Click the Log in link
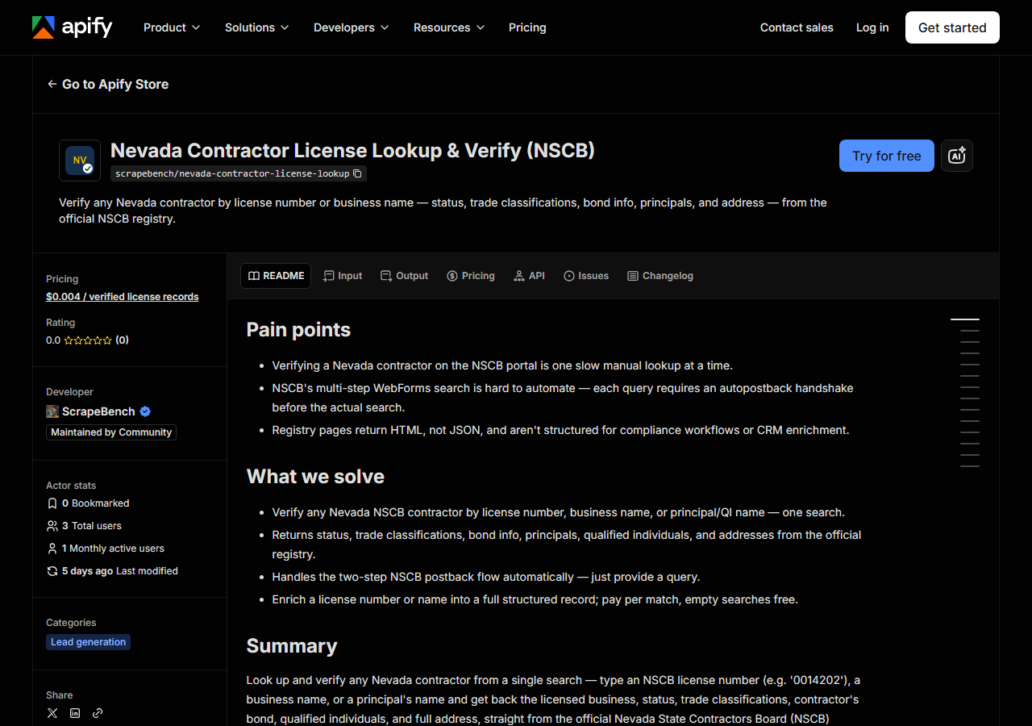The width and height of the screenshot is (1032, 726). click(872, 27)
